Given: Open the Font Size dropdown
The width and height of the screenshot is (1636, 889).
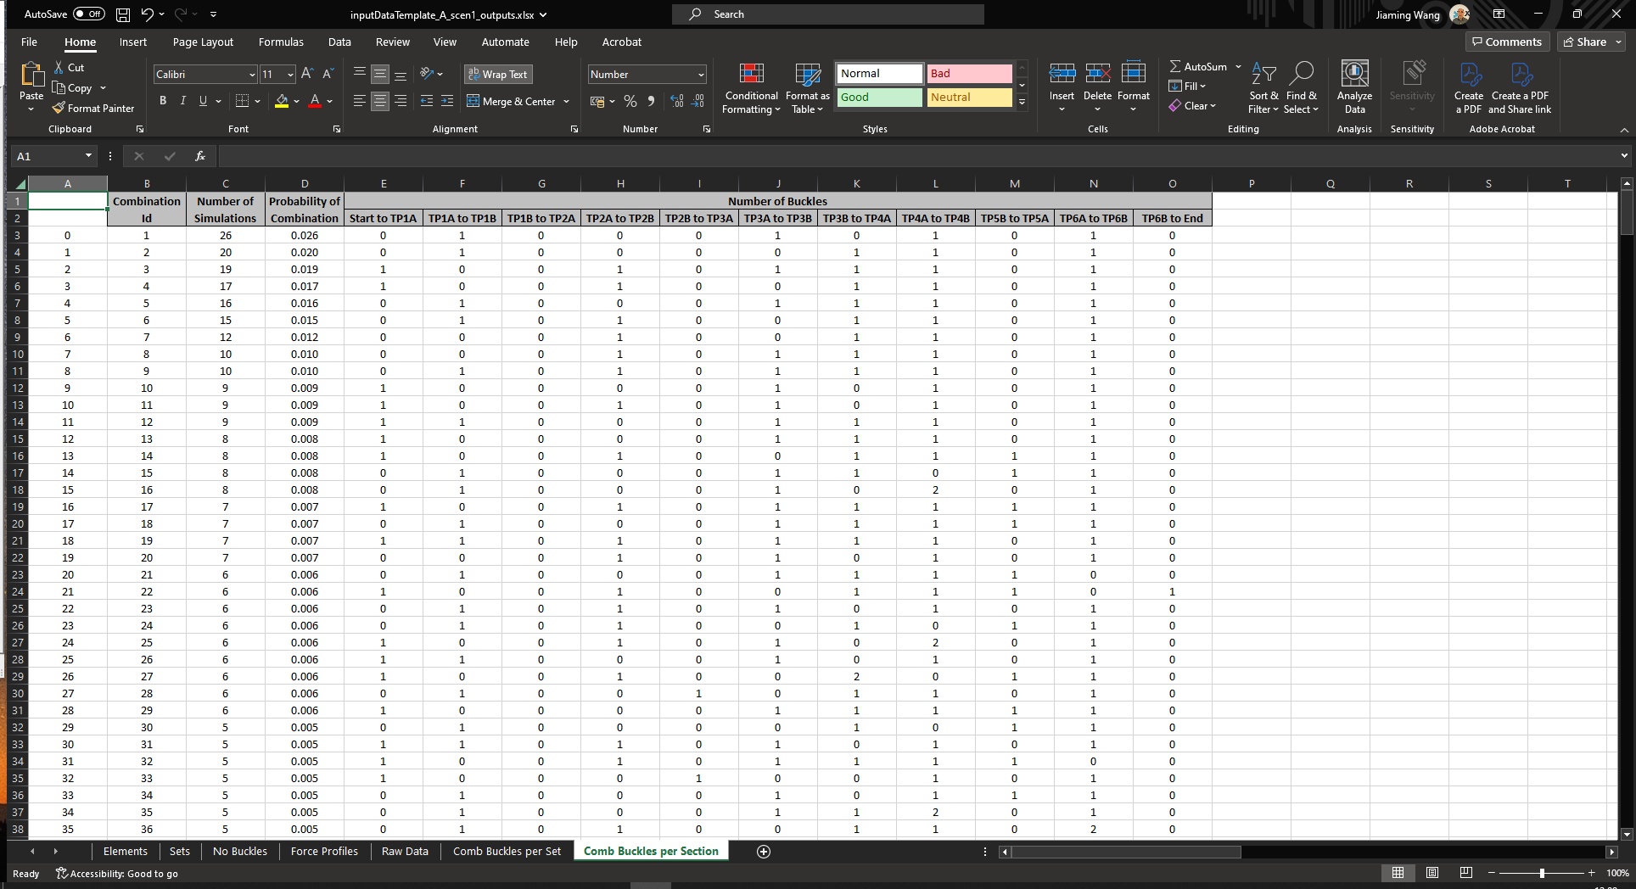Looking at the screenshot, I should (289, 74).
